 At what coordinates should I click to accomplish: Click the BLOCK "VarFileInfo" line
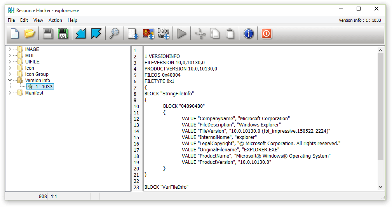[167, 187]
